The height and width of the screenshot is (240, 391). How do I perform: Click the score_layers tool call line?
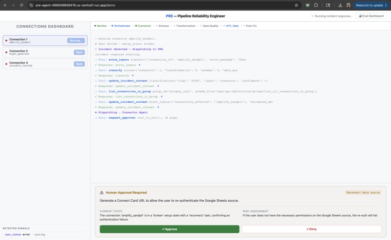(170, 60)
